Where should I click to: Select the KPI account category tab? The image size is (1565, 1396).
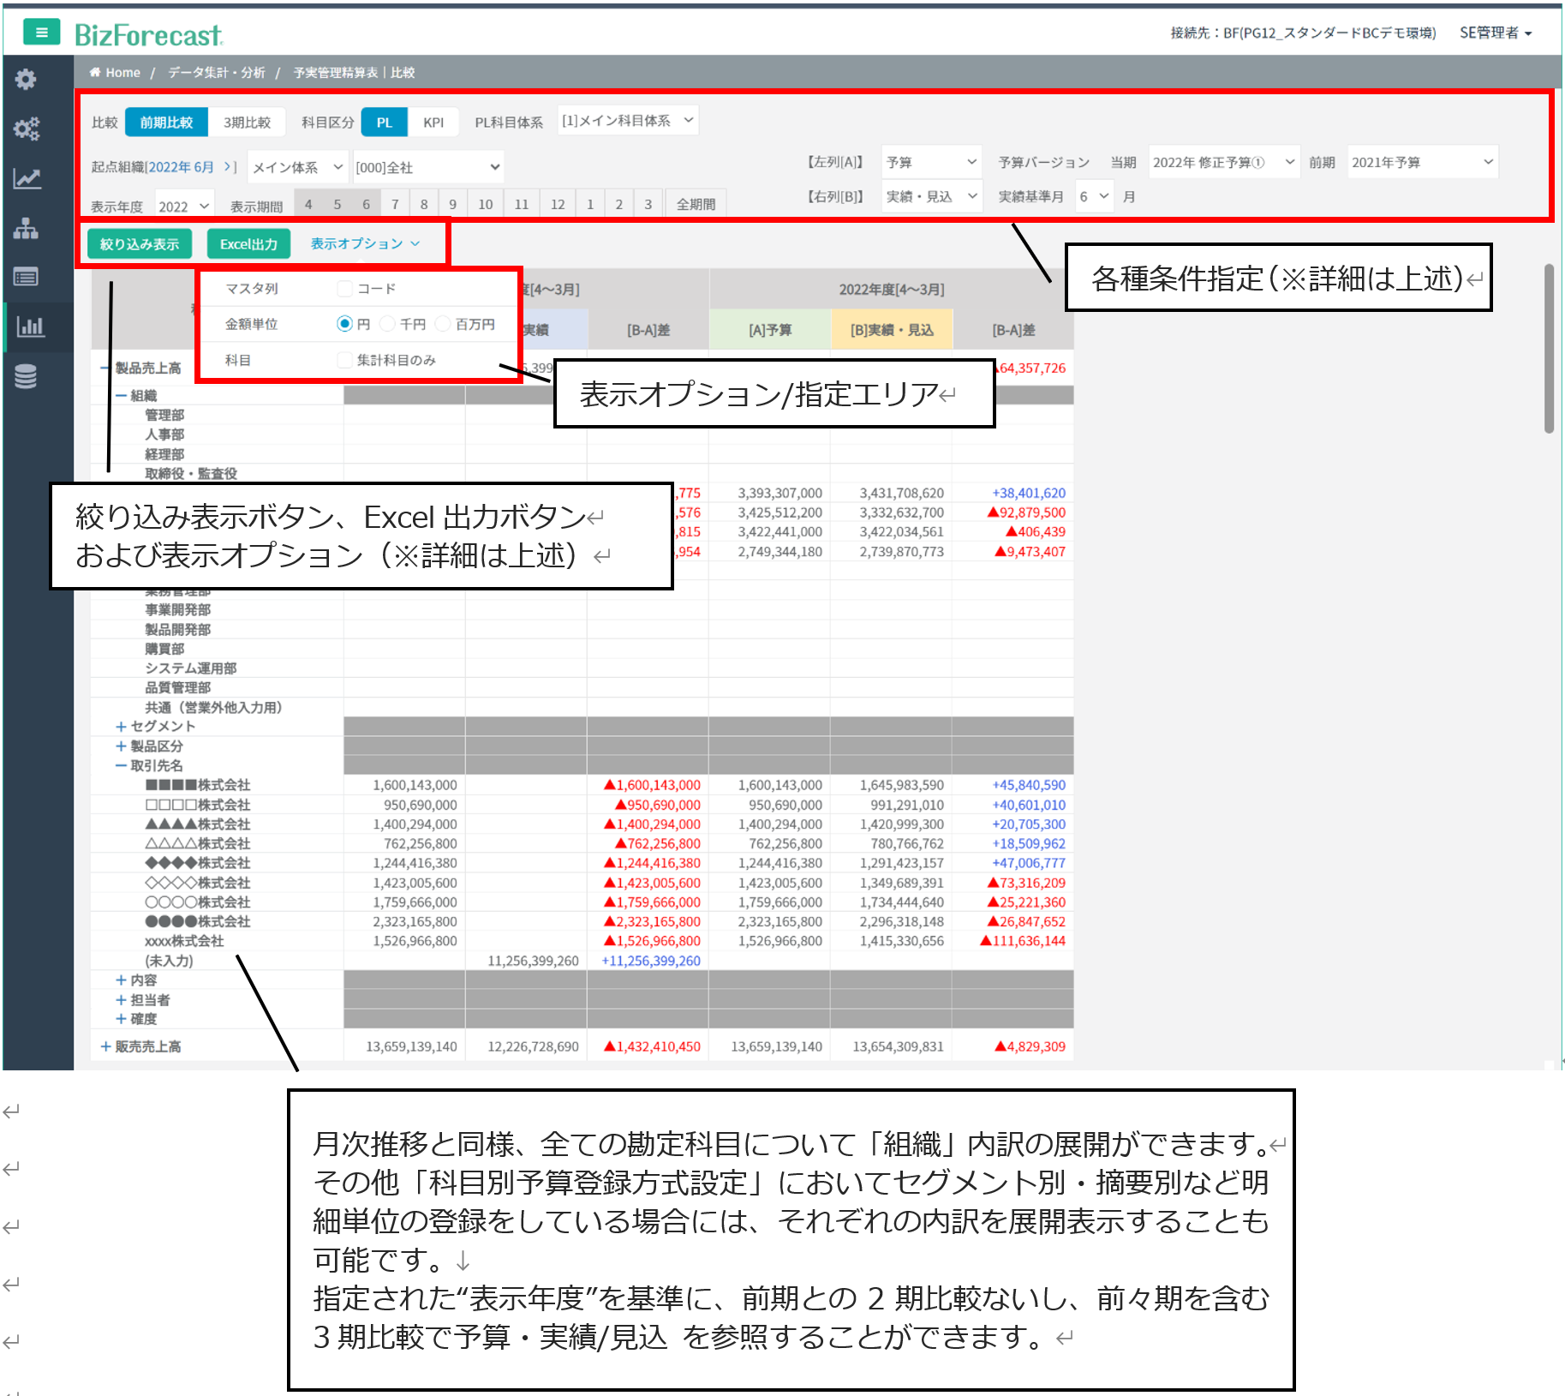(433, 123)
